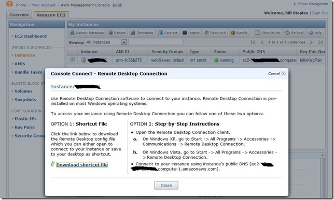Screen dimensions: 334x200
Task: Click the Sign Out link
Action: tap(320, 13)
